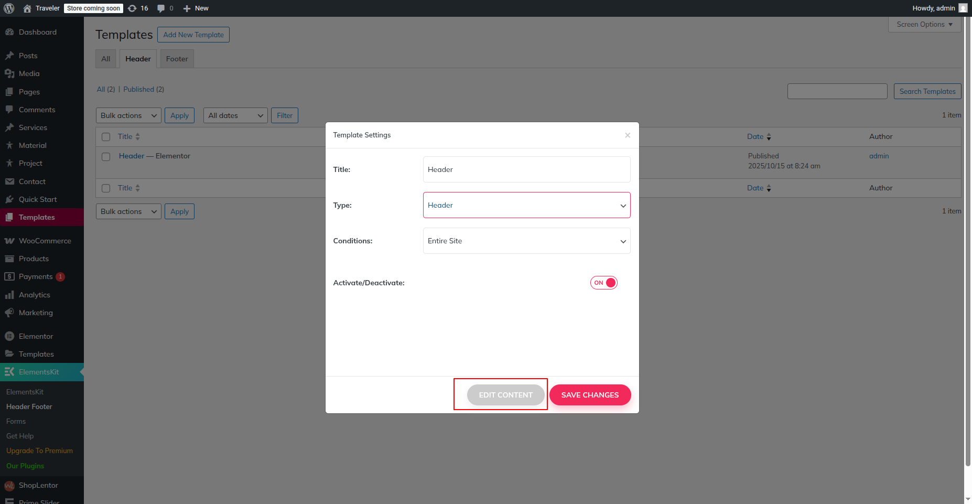Click the Marketing megaphone icon
The image size is (972, 504).
point(9,313)
